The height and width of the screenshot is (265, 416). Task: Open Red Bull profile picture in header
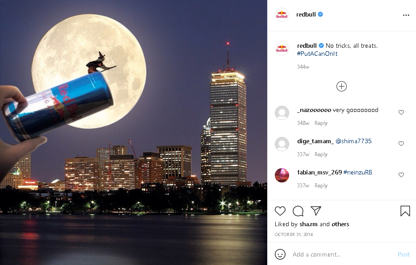pyautogui.click(x=282, y=15)
